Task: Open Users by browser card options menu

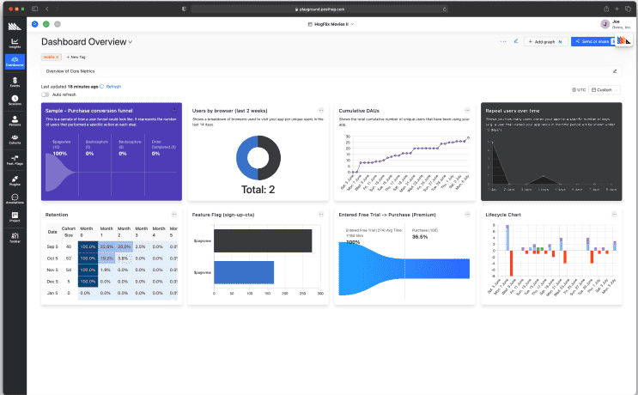Action: [x=320, y=110]
